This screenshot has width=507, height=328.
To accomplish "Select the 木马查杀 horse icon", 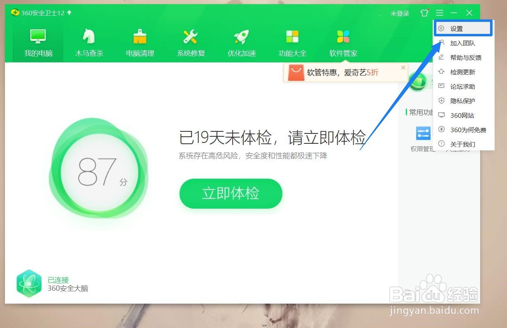I will 89,36.
